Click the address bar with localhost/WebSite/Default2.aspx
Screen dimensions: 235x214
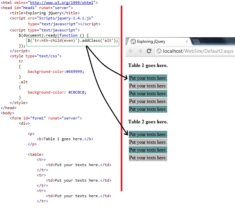[x=195, y=51]
